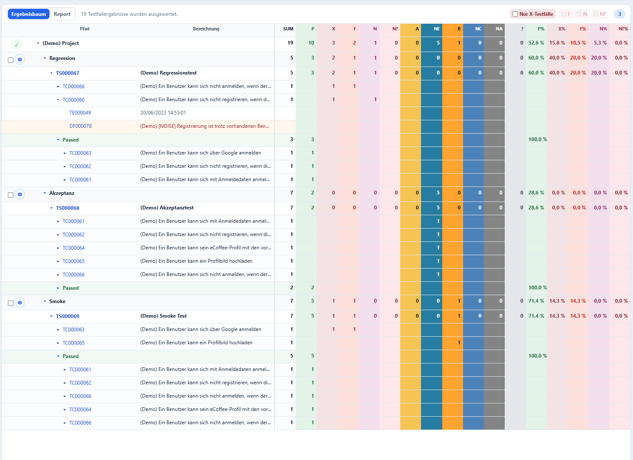Click the 28,6 % value in Akzeptanz row
633x460 pixels.
[536, 193]
